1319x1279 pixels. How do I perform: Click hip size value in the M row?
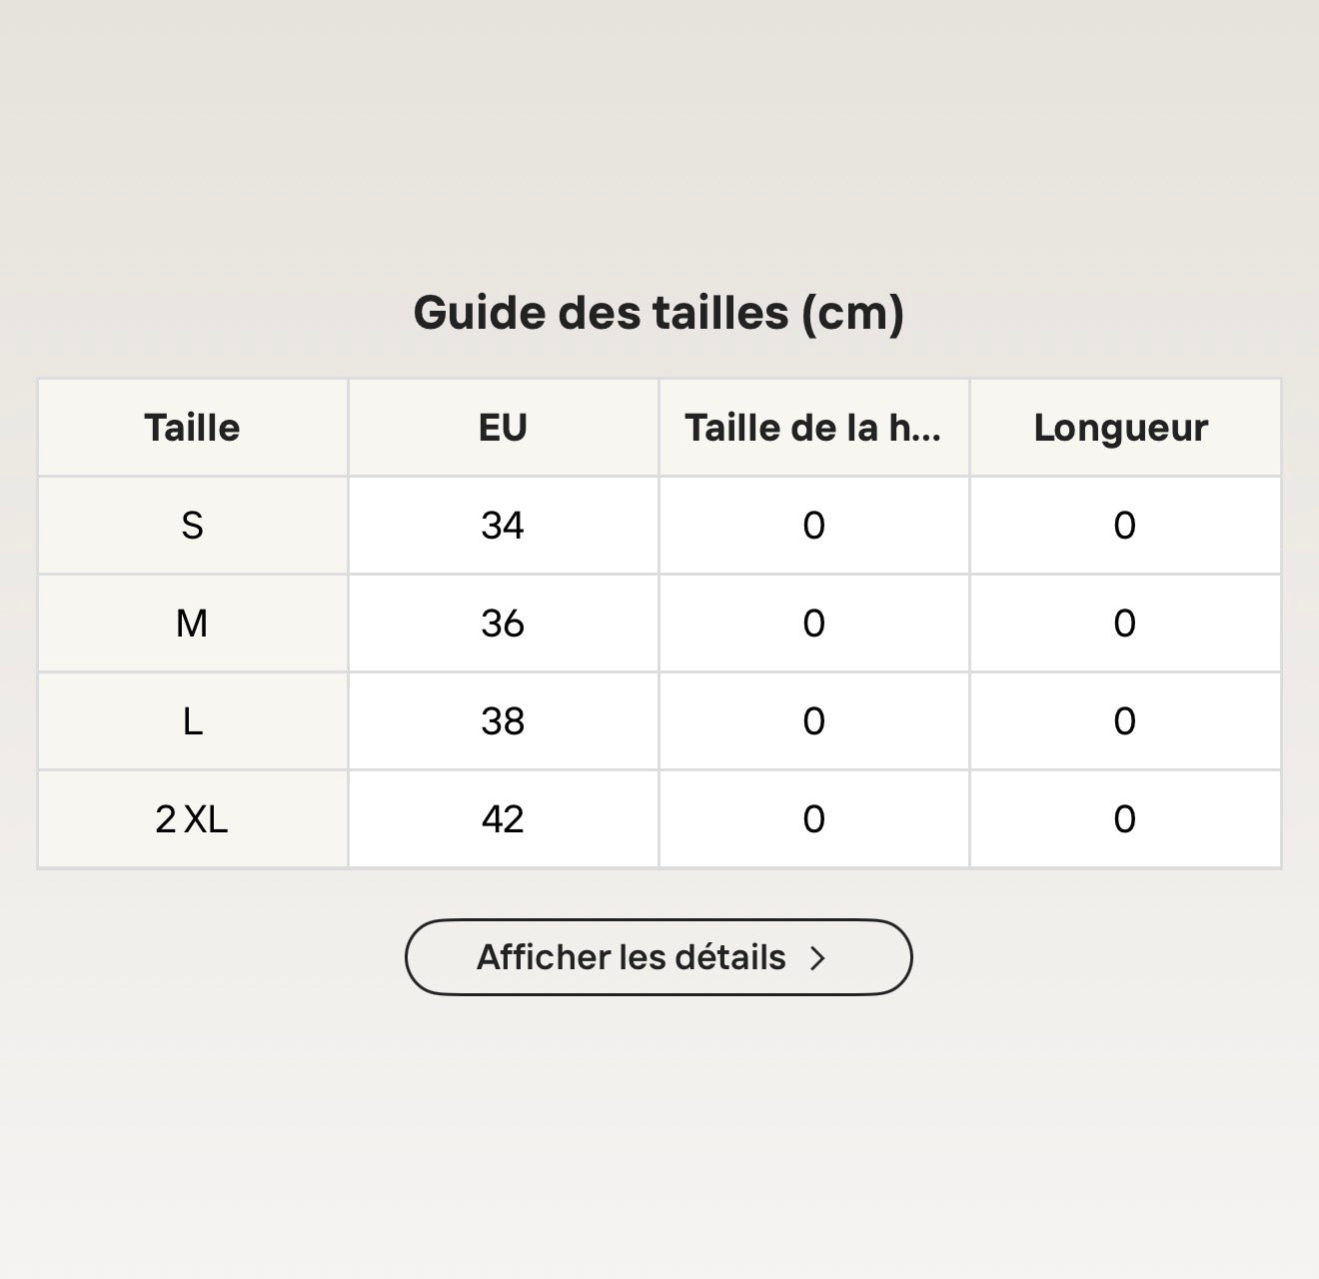(x=814, y=624)
